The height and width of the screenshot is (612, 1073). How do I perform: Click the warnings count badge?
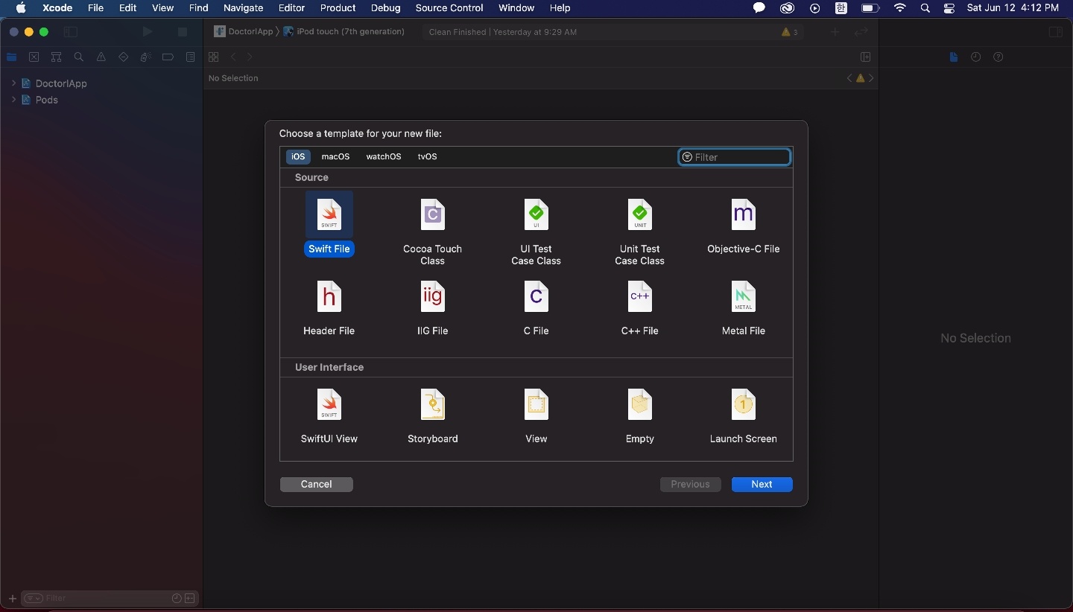point(790,32)
